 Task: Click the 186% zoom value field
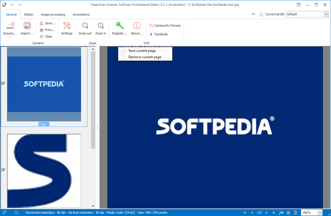coord(310,213)
